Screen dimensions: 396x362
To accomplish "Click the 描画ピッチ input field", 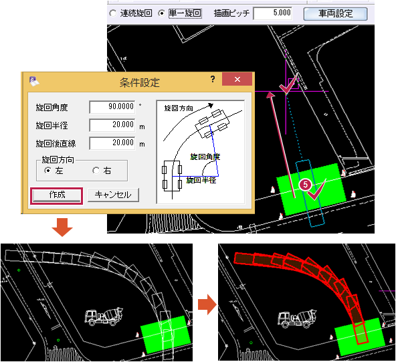I will (x=273, y=13).
